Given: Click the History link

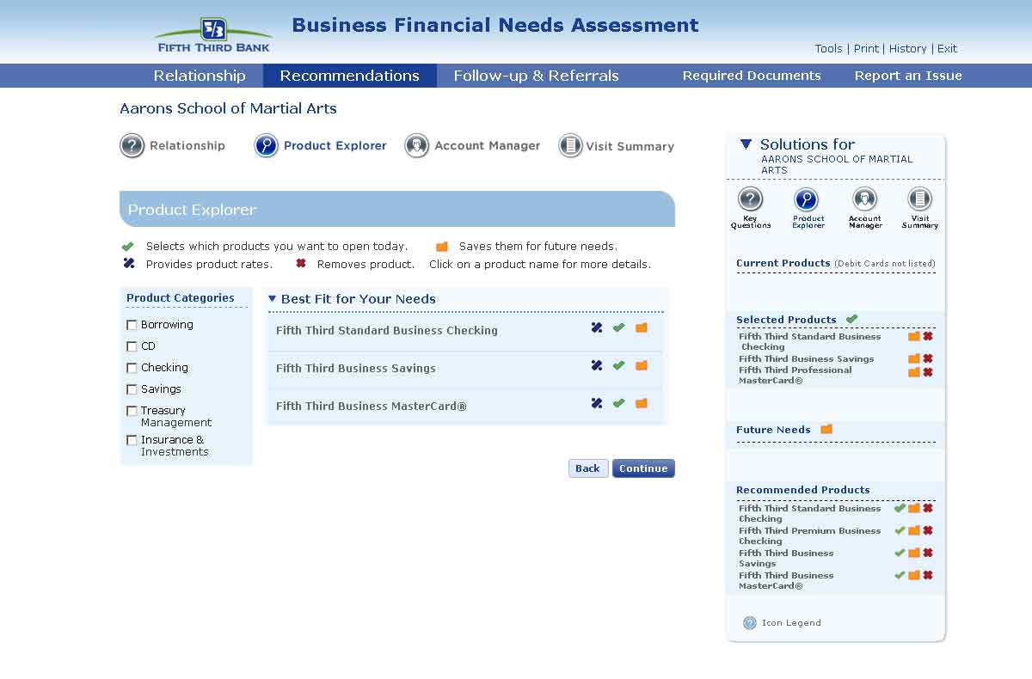Looking at the screenshot, I should (908, 49).
